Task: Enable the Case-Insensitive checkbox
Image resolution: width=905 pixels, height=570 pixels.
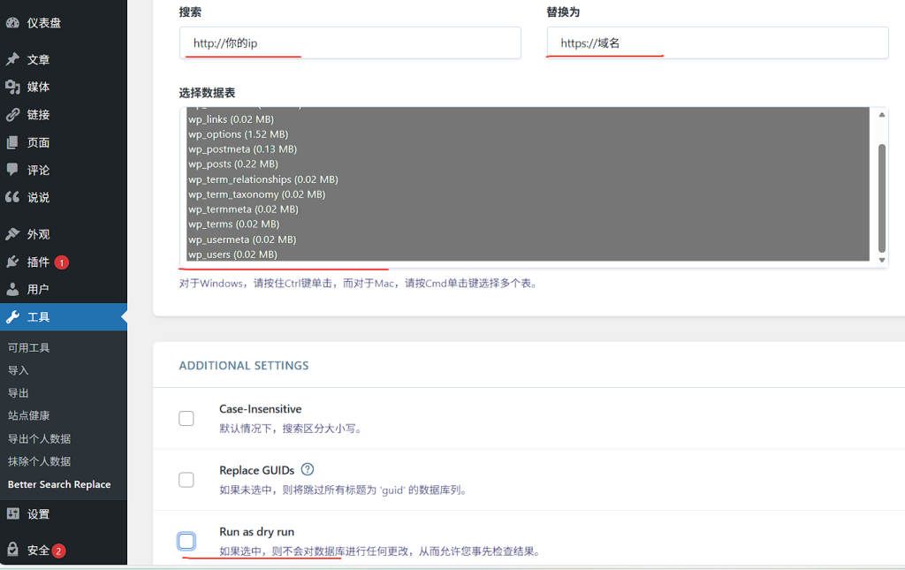Action: point(186,418)
